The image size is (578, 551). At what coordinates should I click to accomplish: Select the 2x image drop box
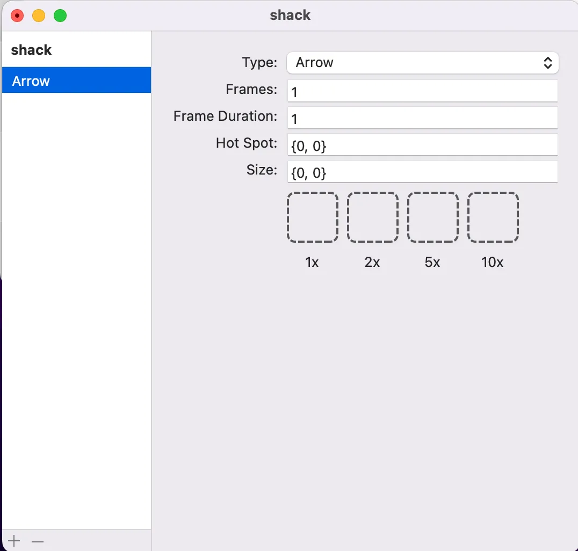pyautogui.click(x=373, y=217)
